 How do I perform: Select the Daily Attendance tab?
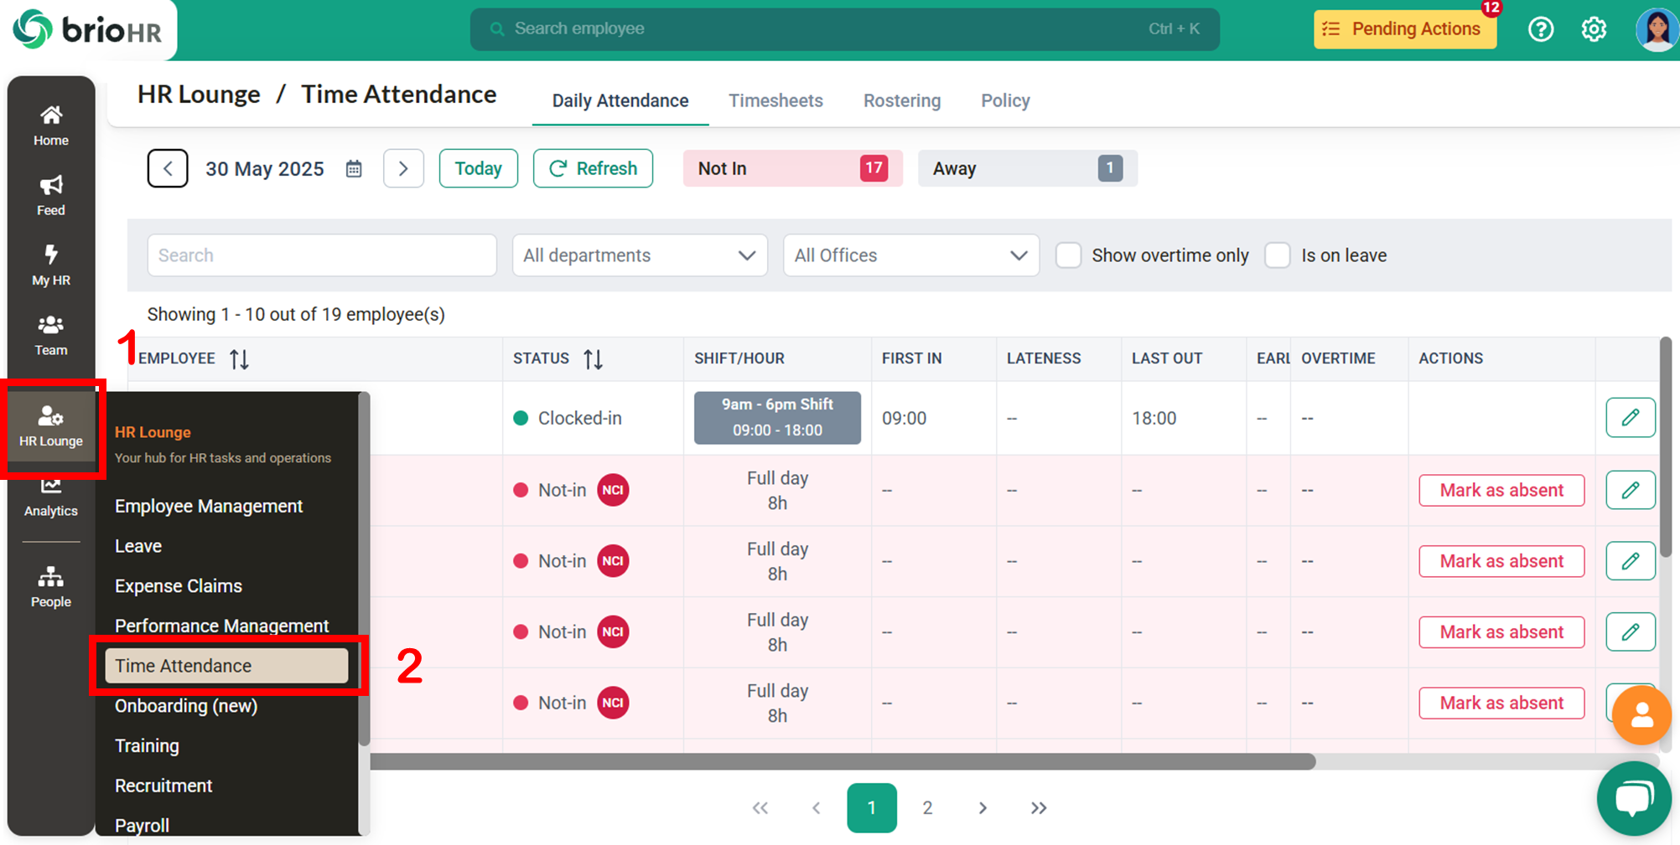(x=620, y=100)
